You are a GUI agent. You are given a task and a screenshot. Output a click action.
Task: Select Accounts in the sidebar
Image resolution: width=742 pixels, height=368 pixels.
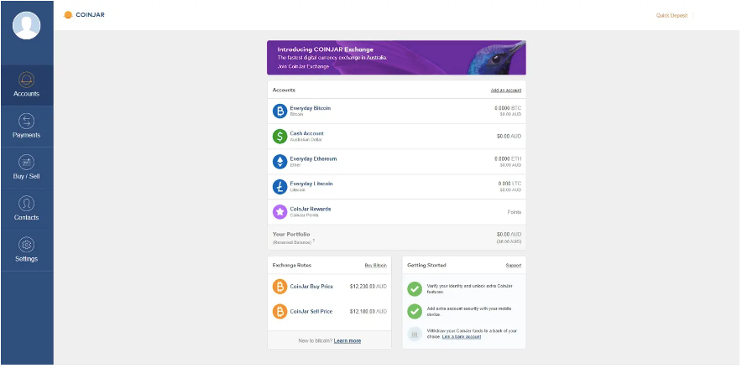click(27, 85)
